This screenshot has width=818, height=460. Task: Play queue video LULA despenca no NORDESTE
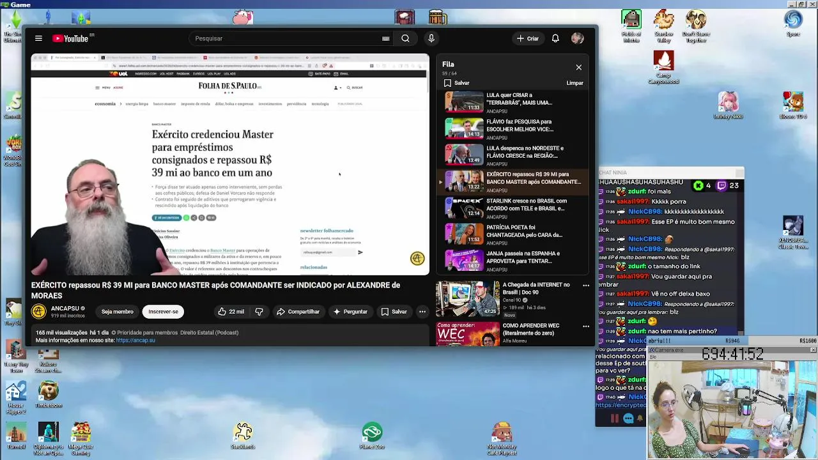pos(513,155)
